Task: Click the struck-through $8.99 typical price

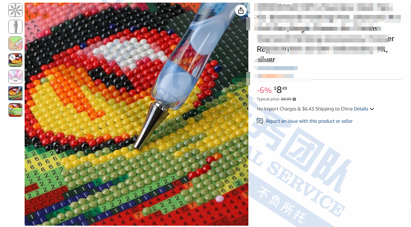Action: tap(286, 99)
